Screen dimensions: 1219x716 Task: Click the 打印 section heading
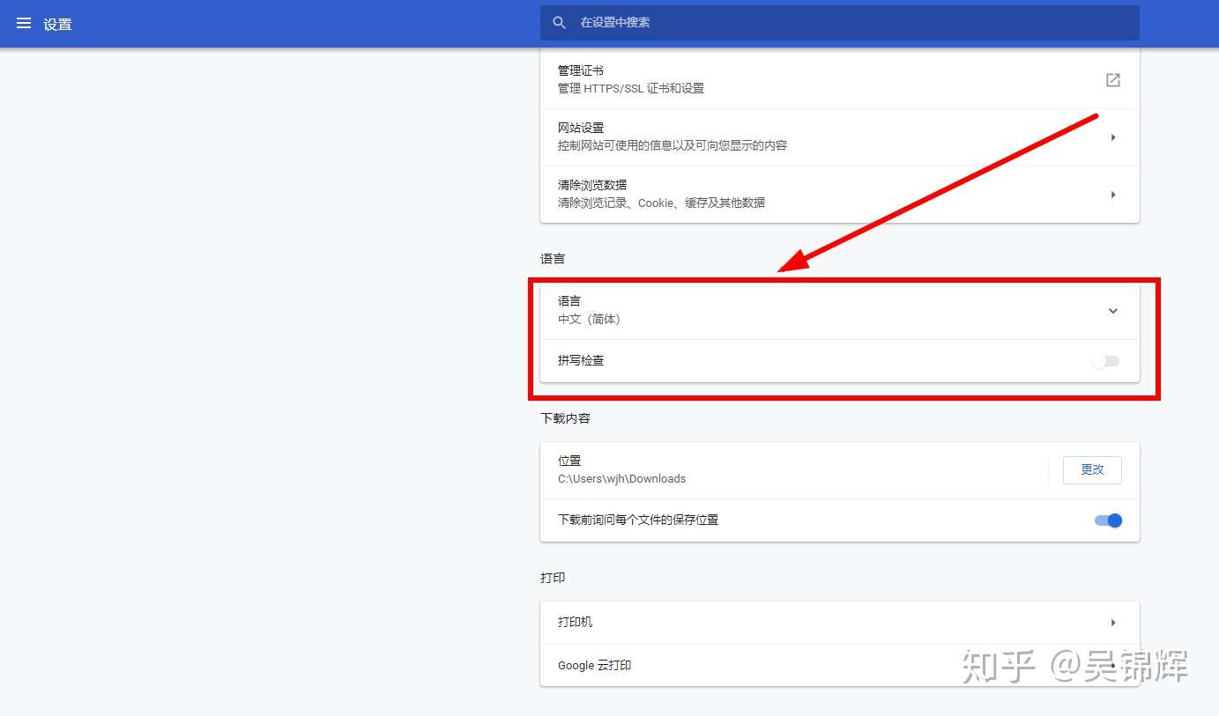(553, 578)
